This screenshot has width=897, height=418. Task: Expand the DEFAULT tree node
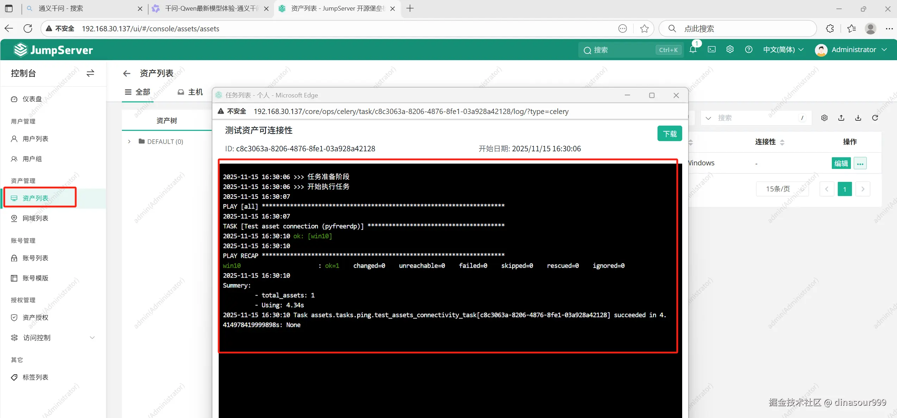(x=129, y=141)
